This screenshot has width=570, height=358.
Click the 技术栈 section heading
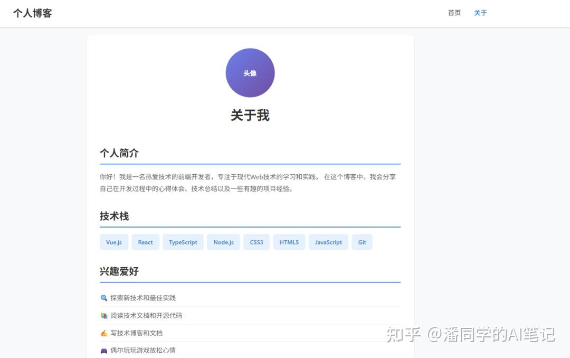coord(114,216)
